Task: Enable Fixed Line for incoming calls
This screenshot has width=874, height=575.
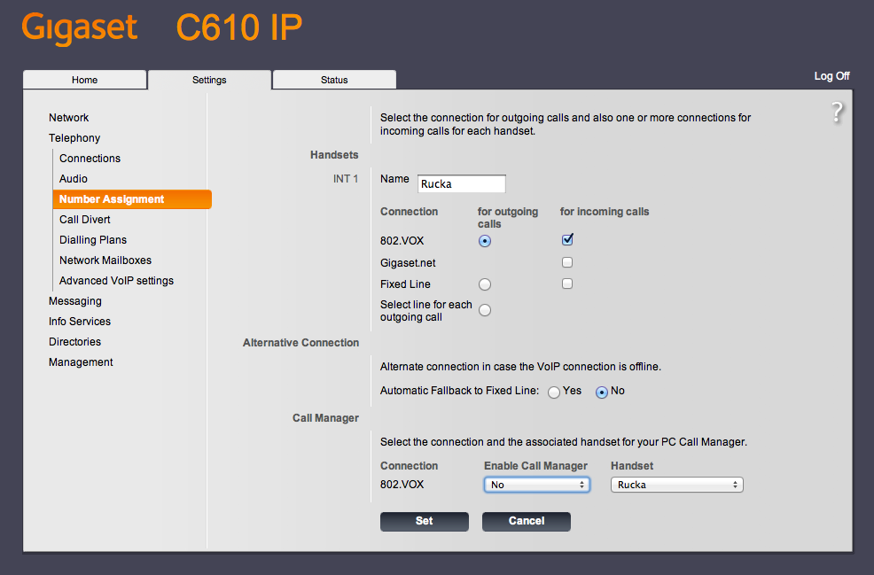Action: click(567, 284)
